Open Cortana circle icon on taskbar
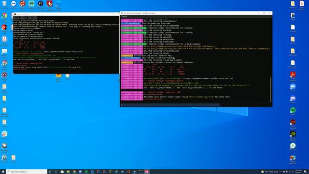This screenshot has height=174, width=309. (x=50, y=172)
